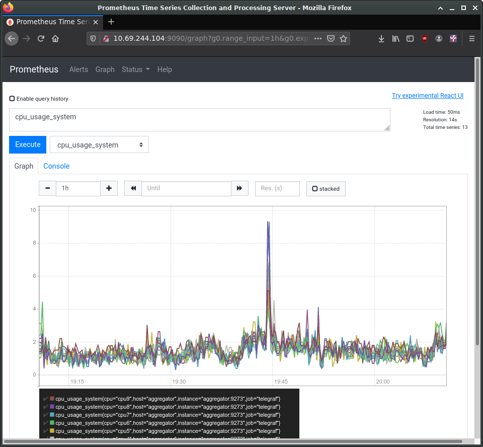Move the graph end time forward
The image size is (483, 447).
239,188
